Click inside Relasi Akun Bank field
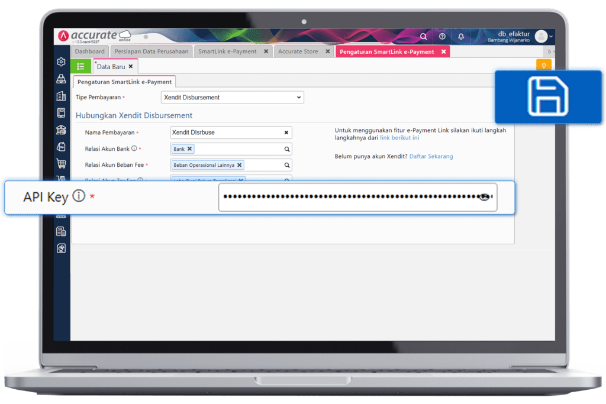The width and height of the screenshot is (606, 404). [x=231, y=149]
